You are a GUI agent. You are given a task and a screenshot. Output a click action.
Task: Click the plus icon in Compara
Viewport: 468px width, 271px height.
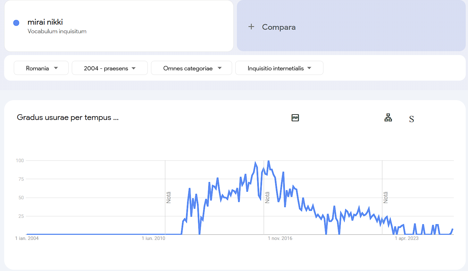(x=251, y=27)
